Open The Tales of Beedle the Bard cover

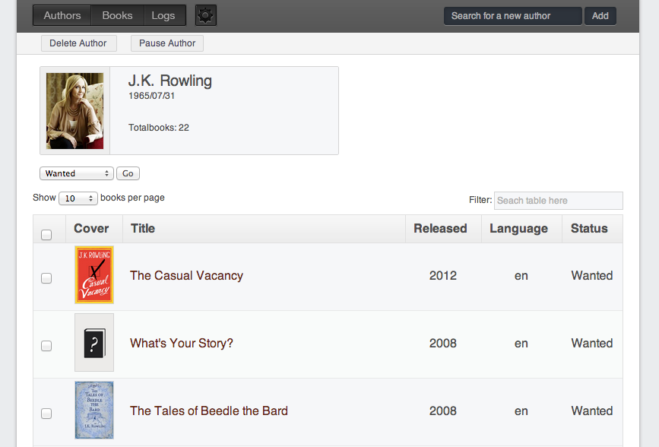[94, 411]
